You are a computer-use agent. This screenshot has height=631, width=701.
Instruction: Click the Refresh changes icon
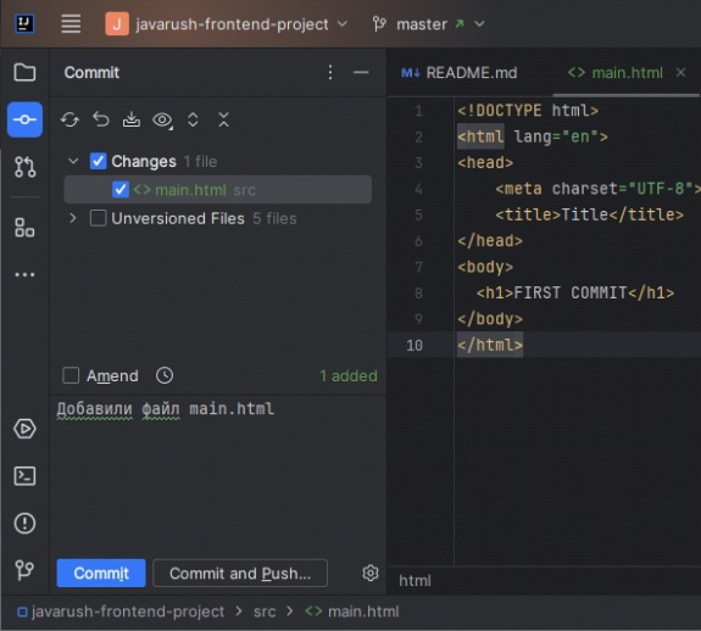[x=68, y=119]
